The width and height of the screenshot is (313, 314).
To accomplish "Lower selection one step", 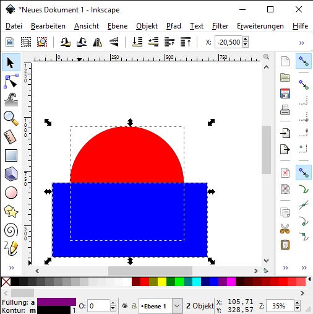I will [x=153, y=42].
